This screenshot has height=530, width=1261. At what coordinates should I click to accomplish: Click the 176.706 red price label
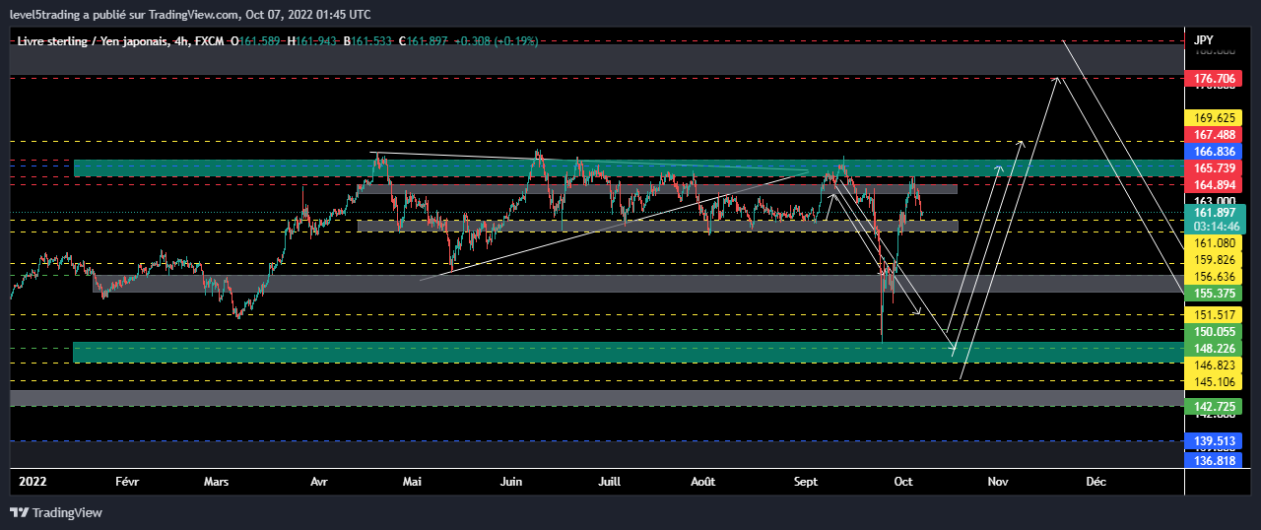[x=1214, y=79]
